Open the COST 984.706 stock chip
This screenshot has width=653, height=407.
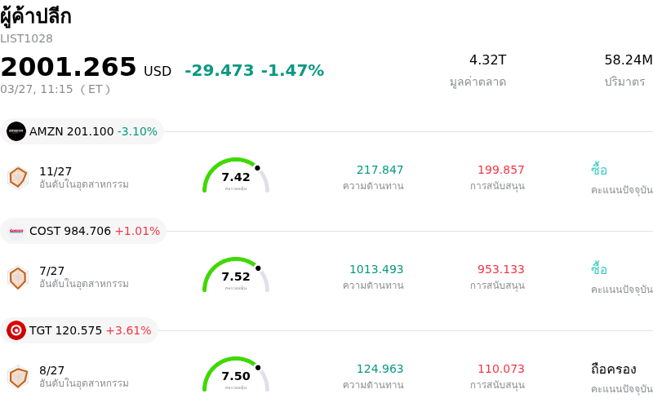tap(84, 231)
